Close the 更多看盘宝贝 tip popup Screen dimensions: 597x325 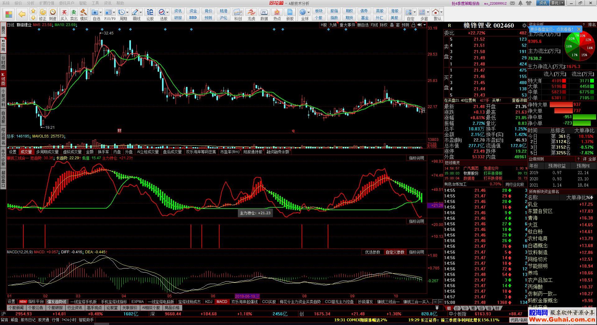579,29
